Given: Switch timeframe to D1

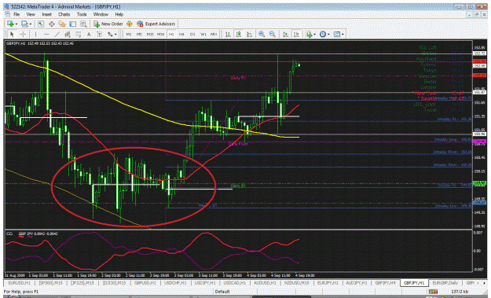Looking at the screenshot, I should coord(192,34).
